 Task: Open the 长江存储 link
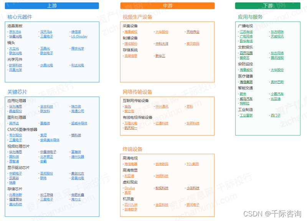pos(46,195)
